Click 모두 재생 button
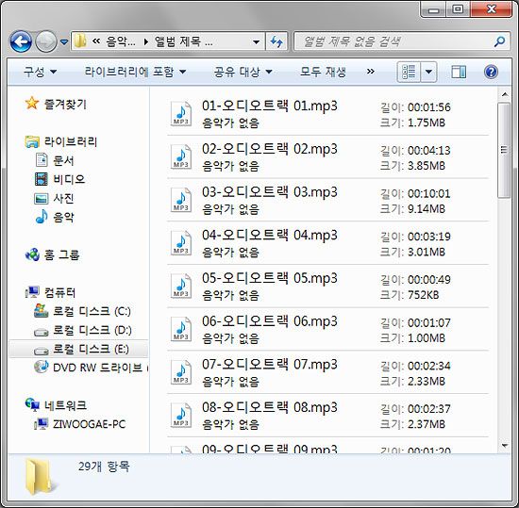 click(323, 72)
